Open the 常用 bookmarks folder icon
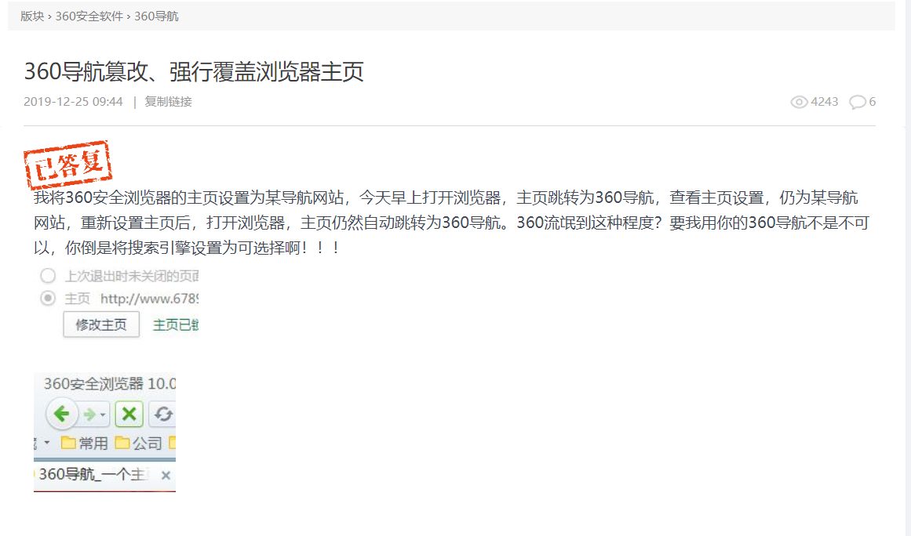This screenshot has height=536, width=911. [x=71, y=441]
